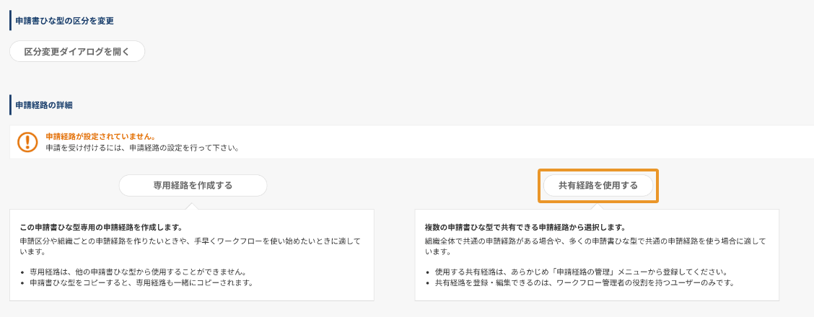Click the 申請書ひな型の区分を変更 heading
The image size is (814, 317).
(65, 21)
